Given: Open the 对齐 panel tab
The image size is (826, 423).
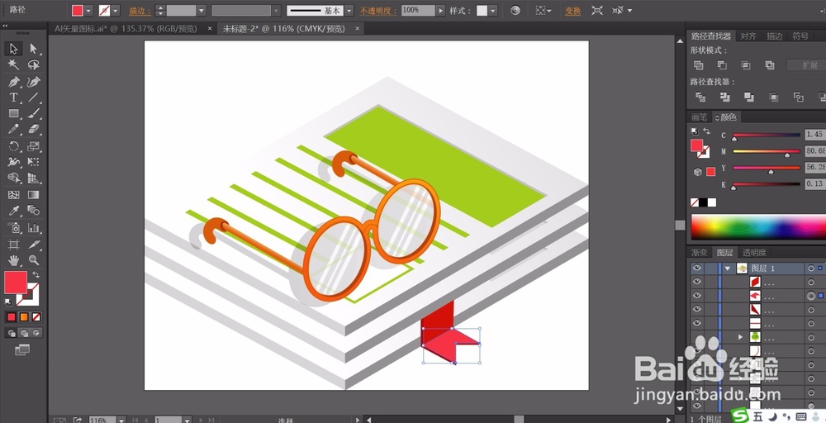Looking at the screenshot, I should [x=748, y=36].
